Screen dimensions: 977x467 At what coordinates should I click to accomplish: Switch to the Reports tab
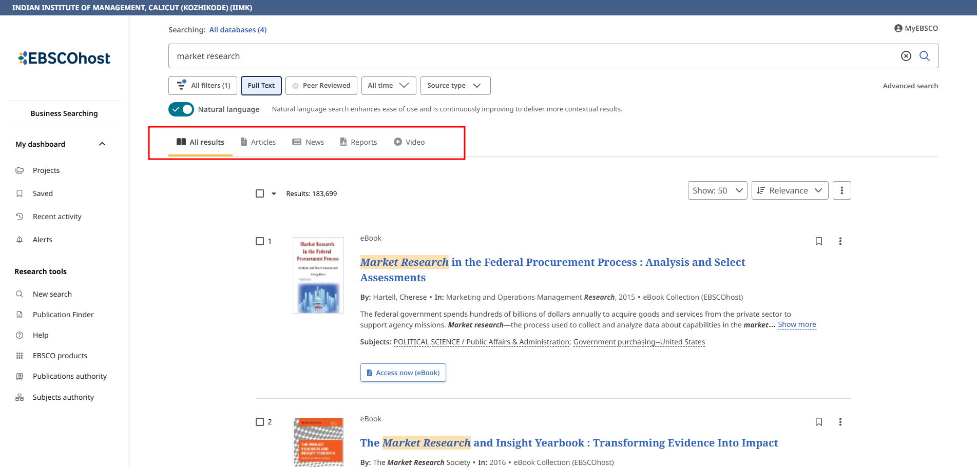[x=358, y=142]
